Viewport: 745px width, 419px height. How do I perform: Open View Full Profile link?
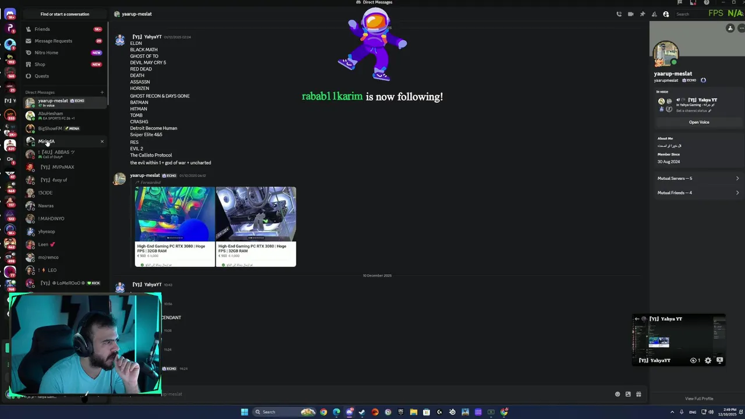pos(699,399)
